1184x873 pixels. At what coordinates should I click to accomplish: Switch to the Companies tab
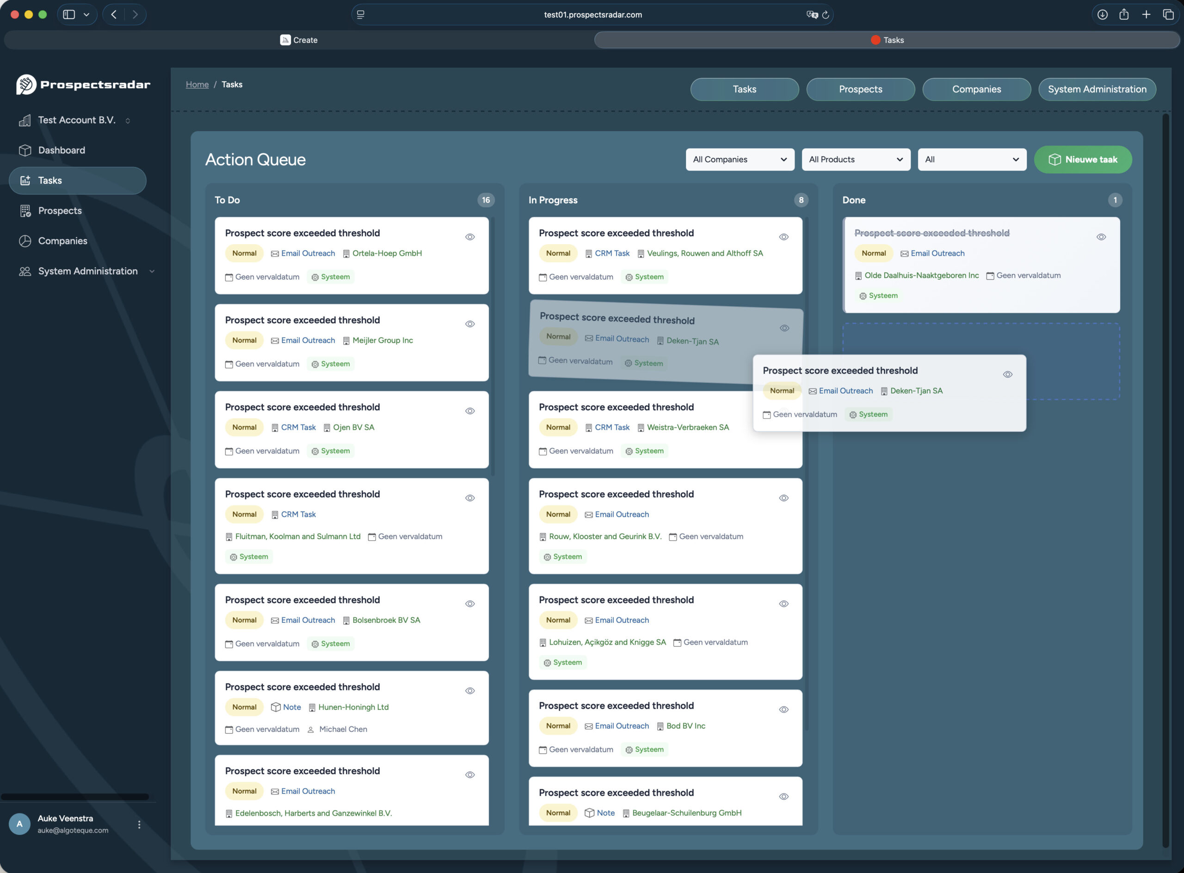click(x=976, y=89)
